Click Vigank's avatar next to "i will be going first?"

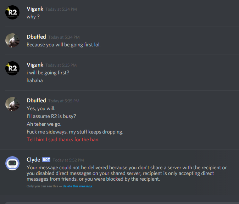(12, 68)
